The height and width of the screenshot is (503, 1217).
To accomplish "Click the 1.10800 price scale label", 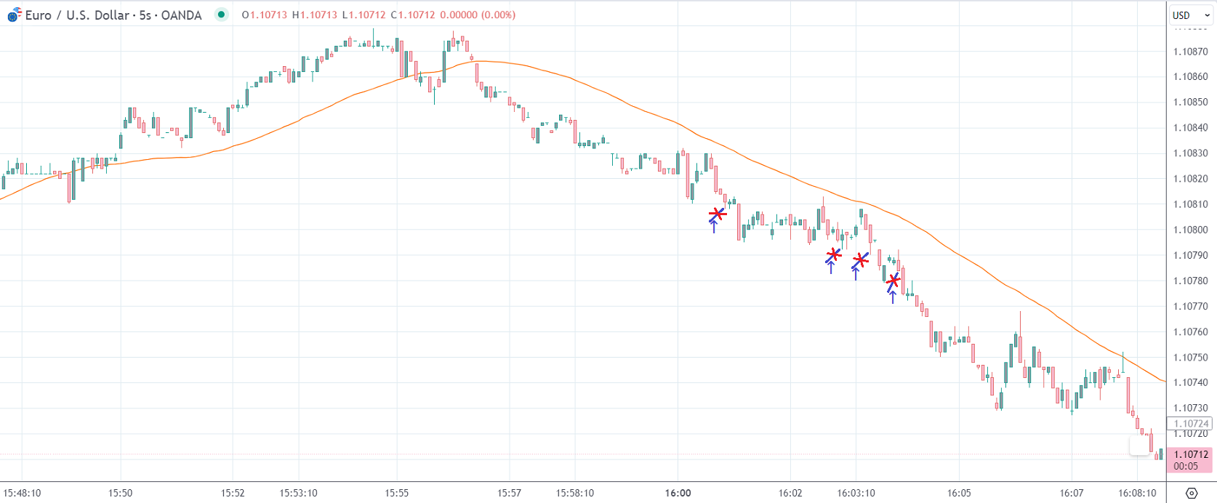I will point(1190,230).
